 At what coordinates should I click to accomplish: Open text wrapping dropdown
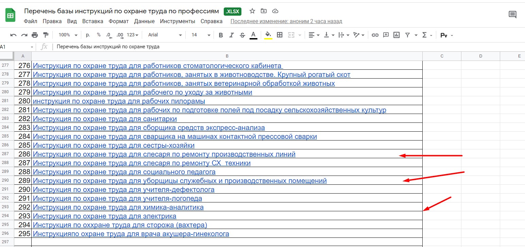344,35
